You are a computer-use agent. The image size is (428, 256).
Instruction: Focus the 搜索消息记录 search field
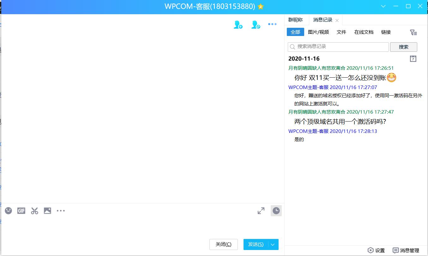coord(338,47)
